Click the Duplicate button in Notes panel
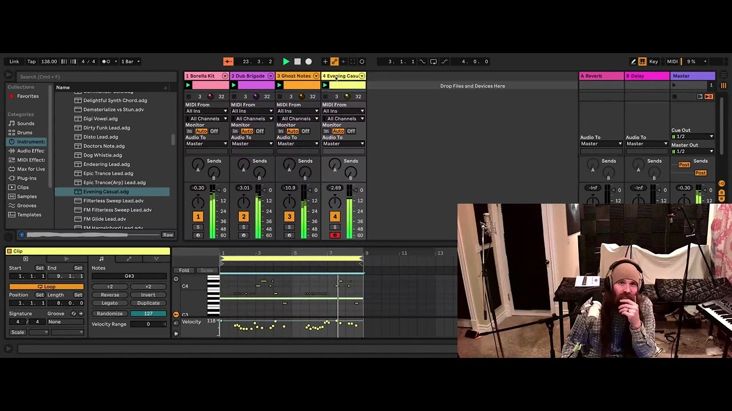 coord(148,303)
